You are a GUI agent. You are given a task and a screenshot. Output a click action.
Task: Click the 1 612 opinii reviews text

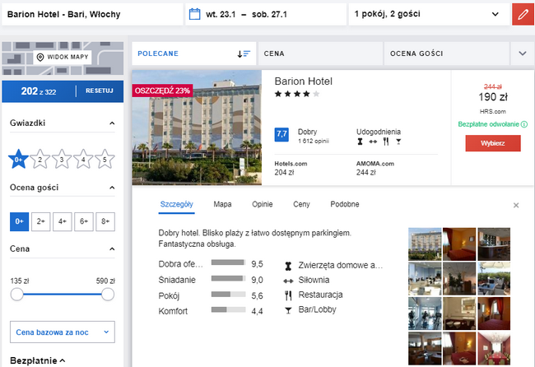314,142
